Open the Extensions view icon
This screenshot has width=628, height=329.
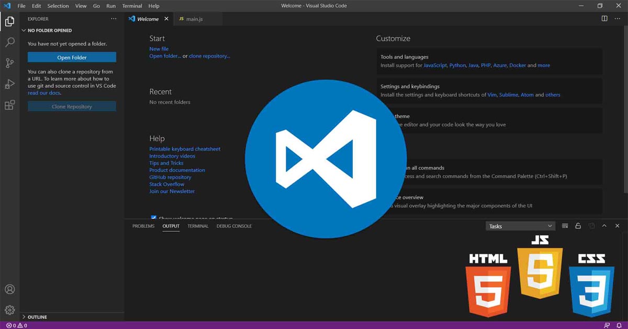point(9,105)
